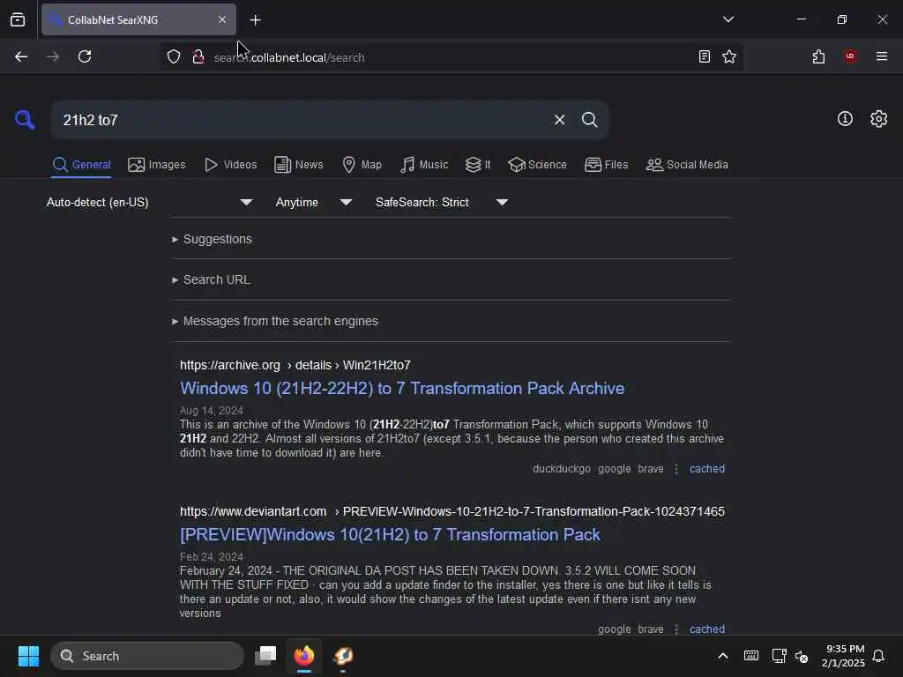The height and width of the screenshot is (677, 903).
Task: Switch to the Videos tab
Action: [x=230, y=165]
